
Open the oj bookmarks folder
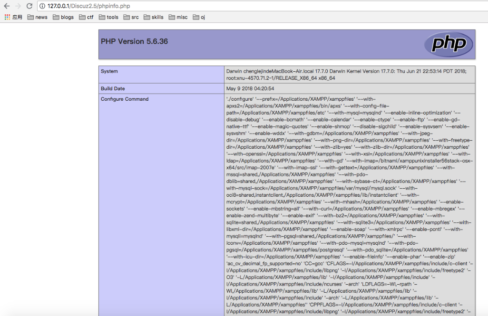[x=199, y=17]
